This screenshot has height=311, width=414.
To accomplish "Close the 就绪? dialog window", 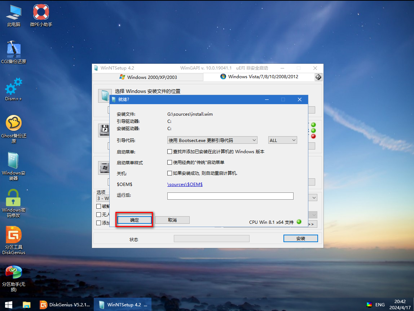I will tap(299, 99).
